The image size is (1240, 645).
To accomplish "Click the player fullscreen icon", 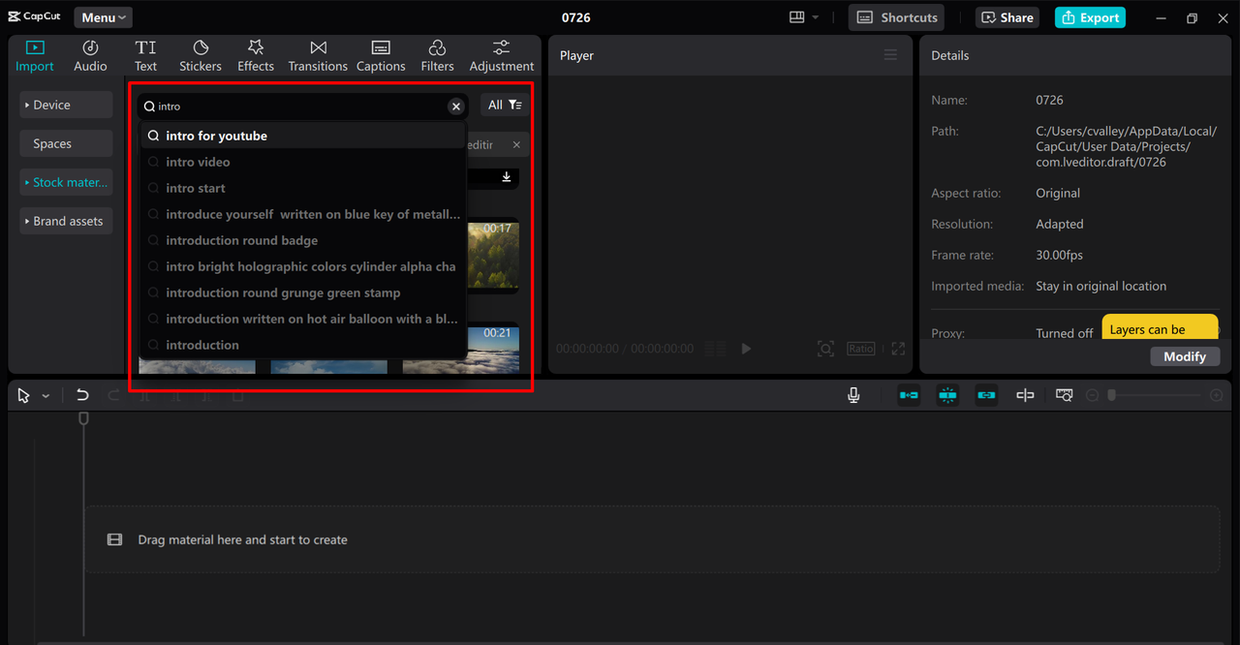I will 898,349.
